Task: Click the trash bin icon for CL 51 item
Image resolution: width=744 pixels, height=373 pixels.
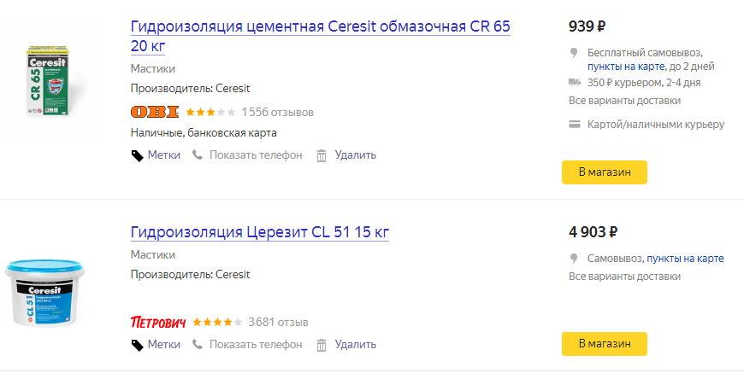Action: (322, 345)
